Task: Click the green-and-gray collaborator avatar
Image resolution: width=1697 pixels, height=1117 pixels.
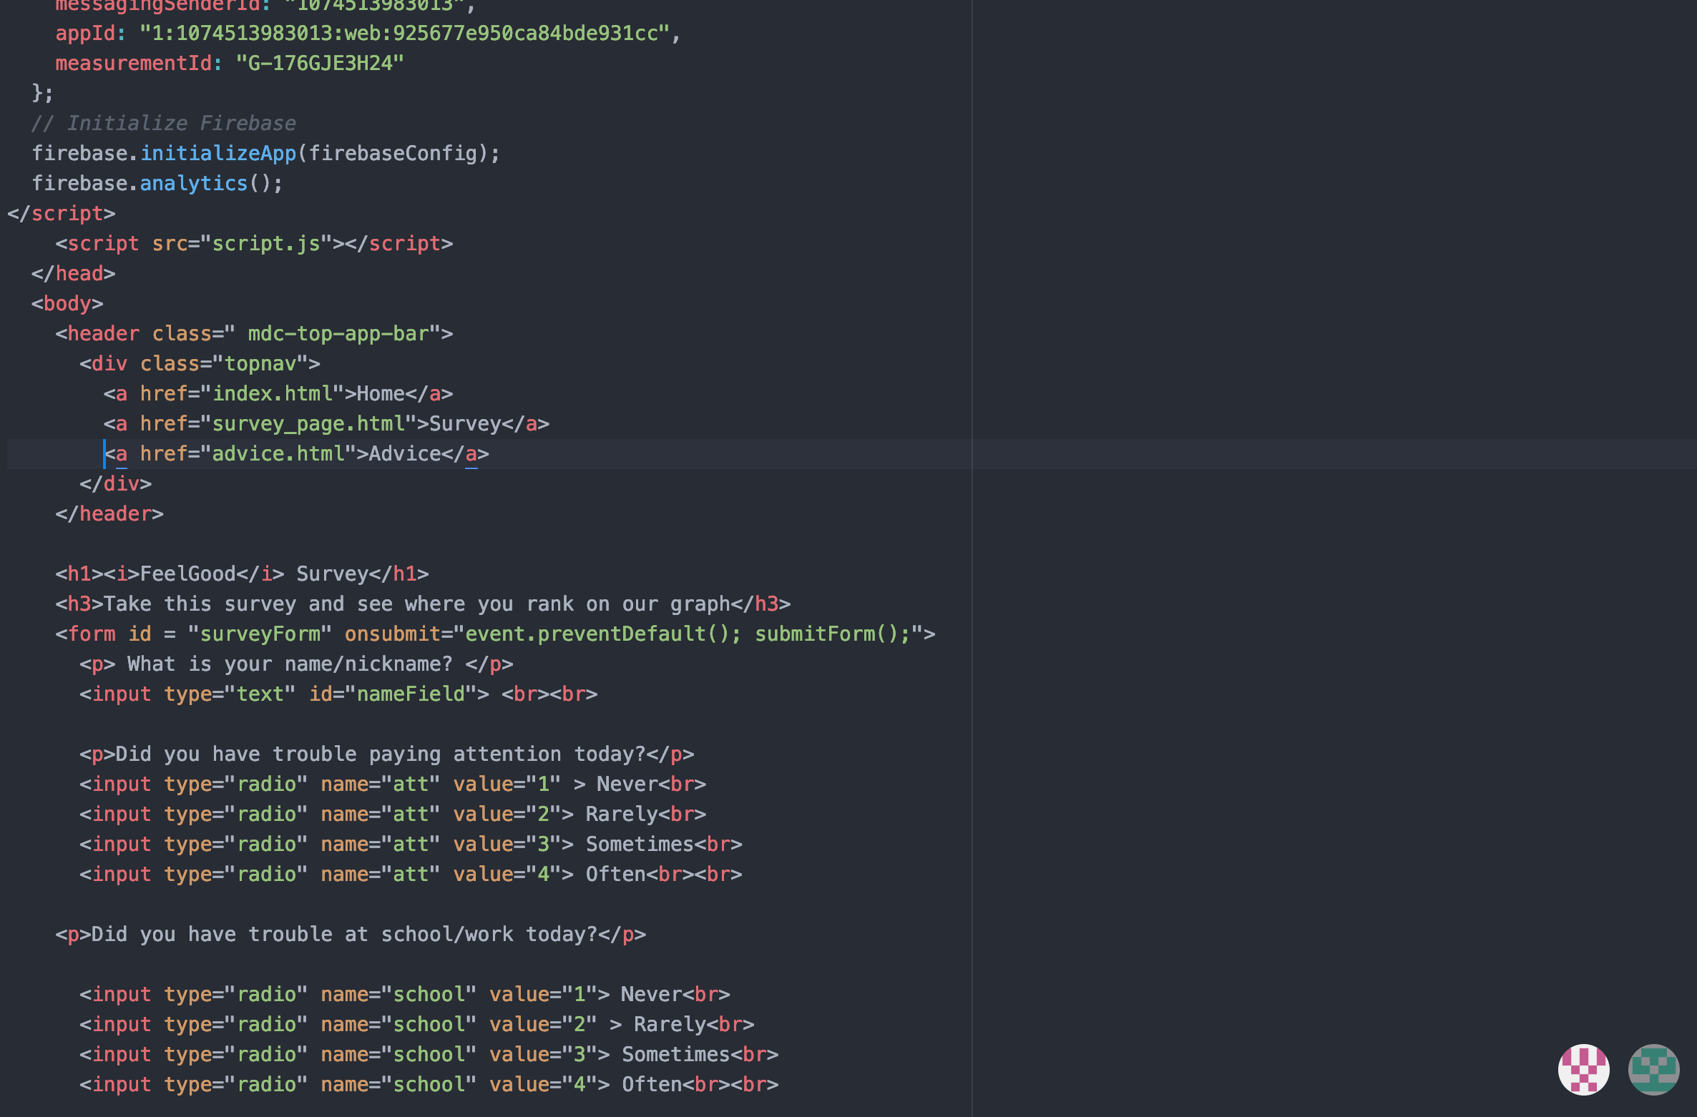Action: pos(1653,1069)
